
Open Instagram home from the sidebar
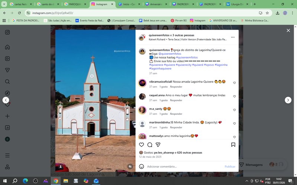[x=7, y=47]
